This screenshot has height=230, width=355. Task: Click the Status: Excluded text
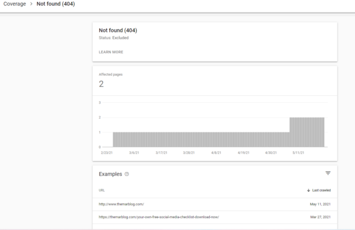(x=114, y=38)
